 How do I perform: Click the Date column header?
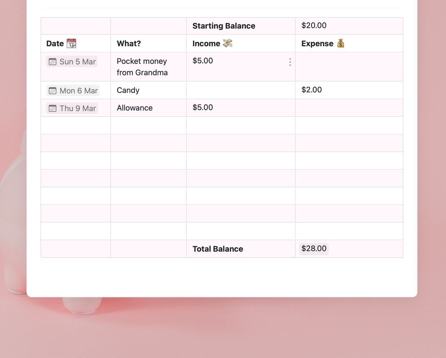(54, 43)
